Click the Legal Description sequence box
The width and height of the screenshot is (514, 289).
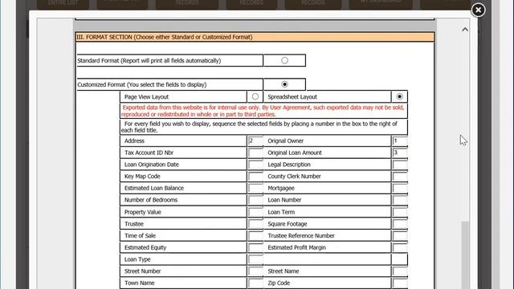point(400,165)
